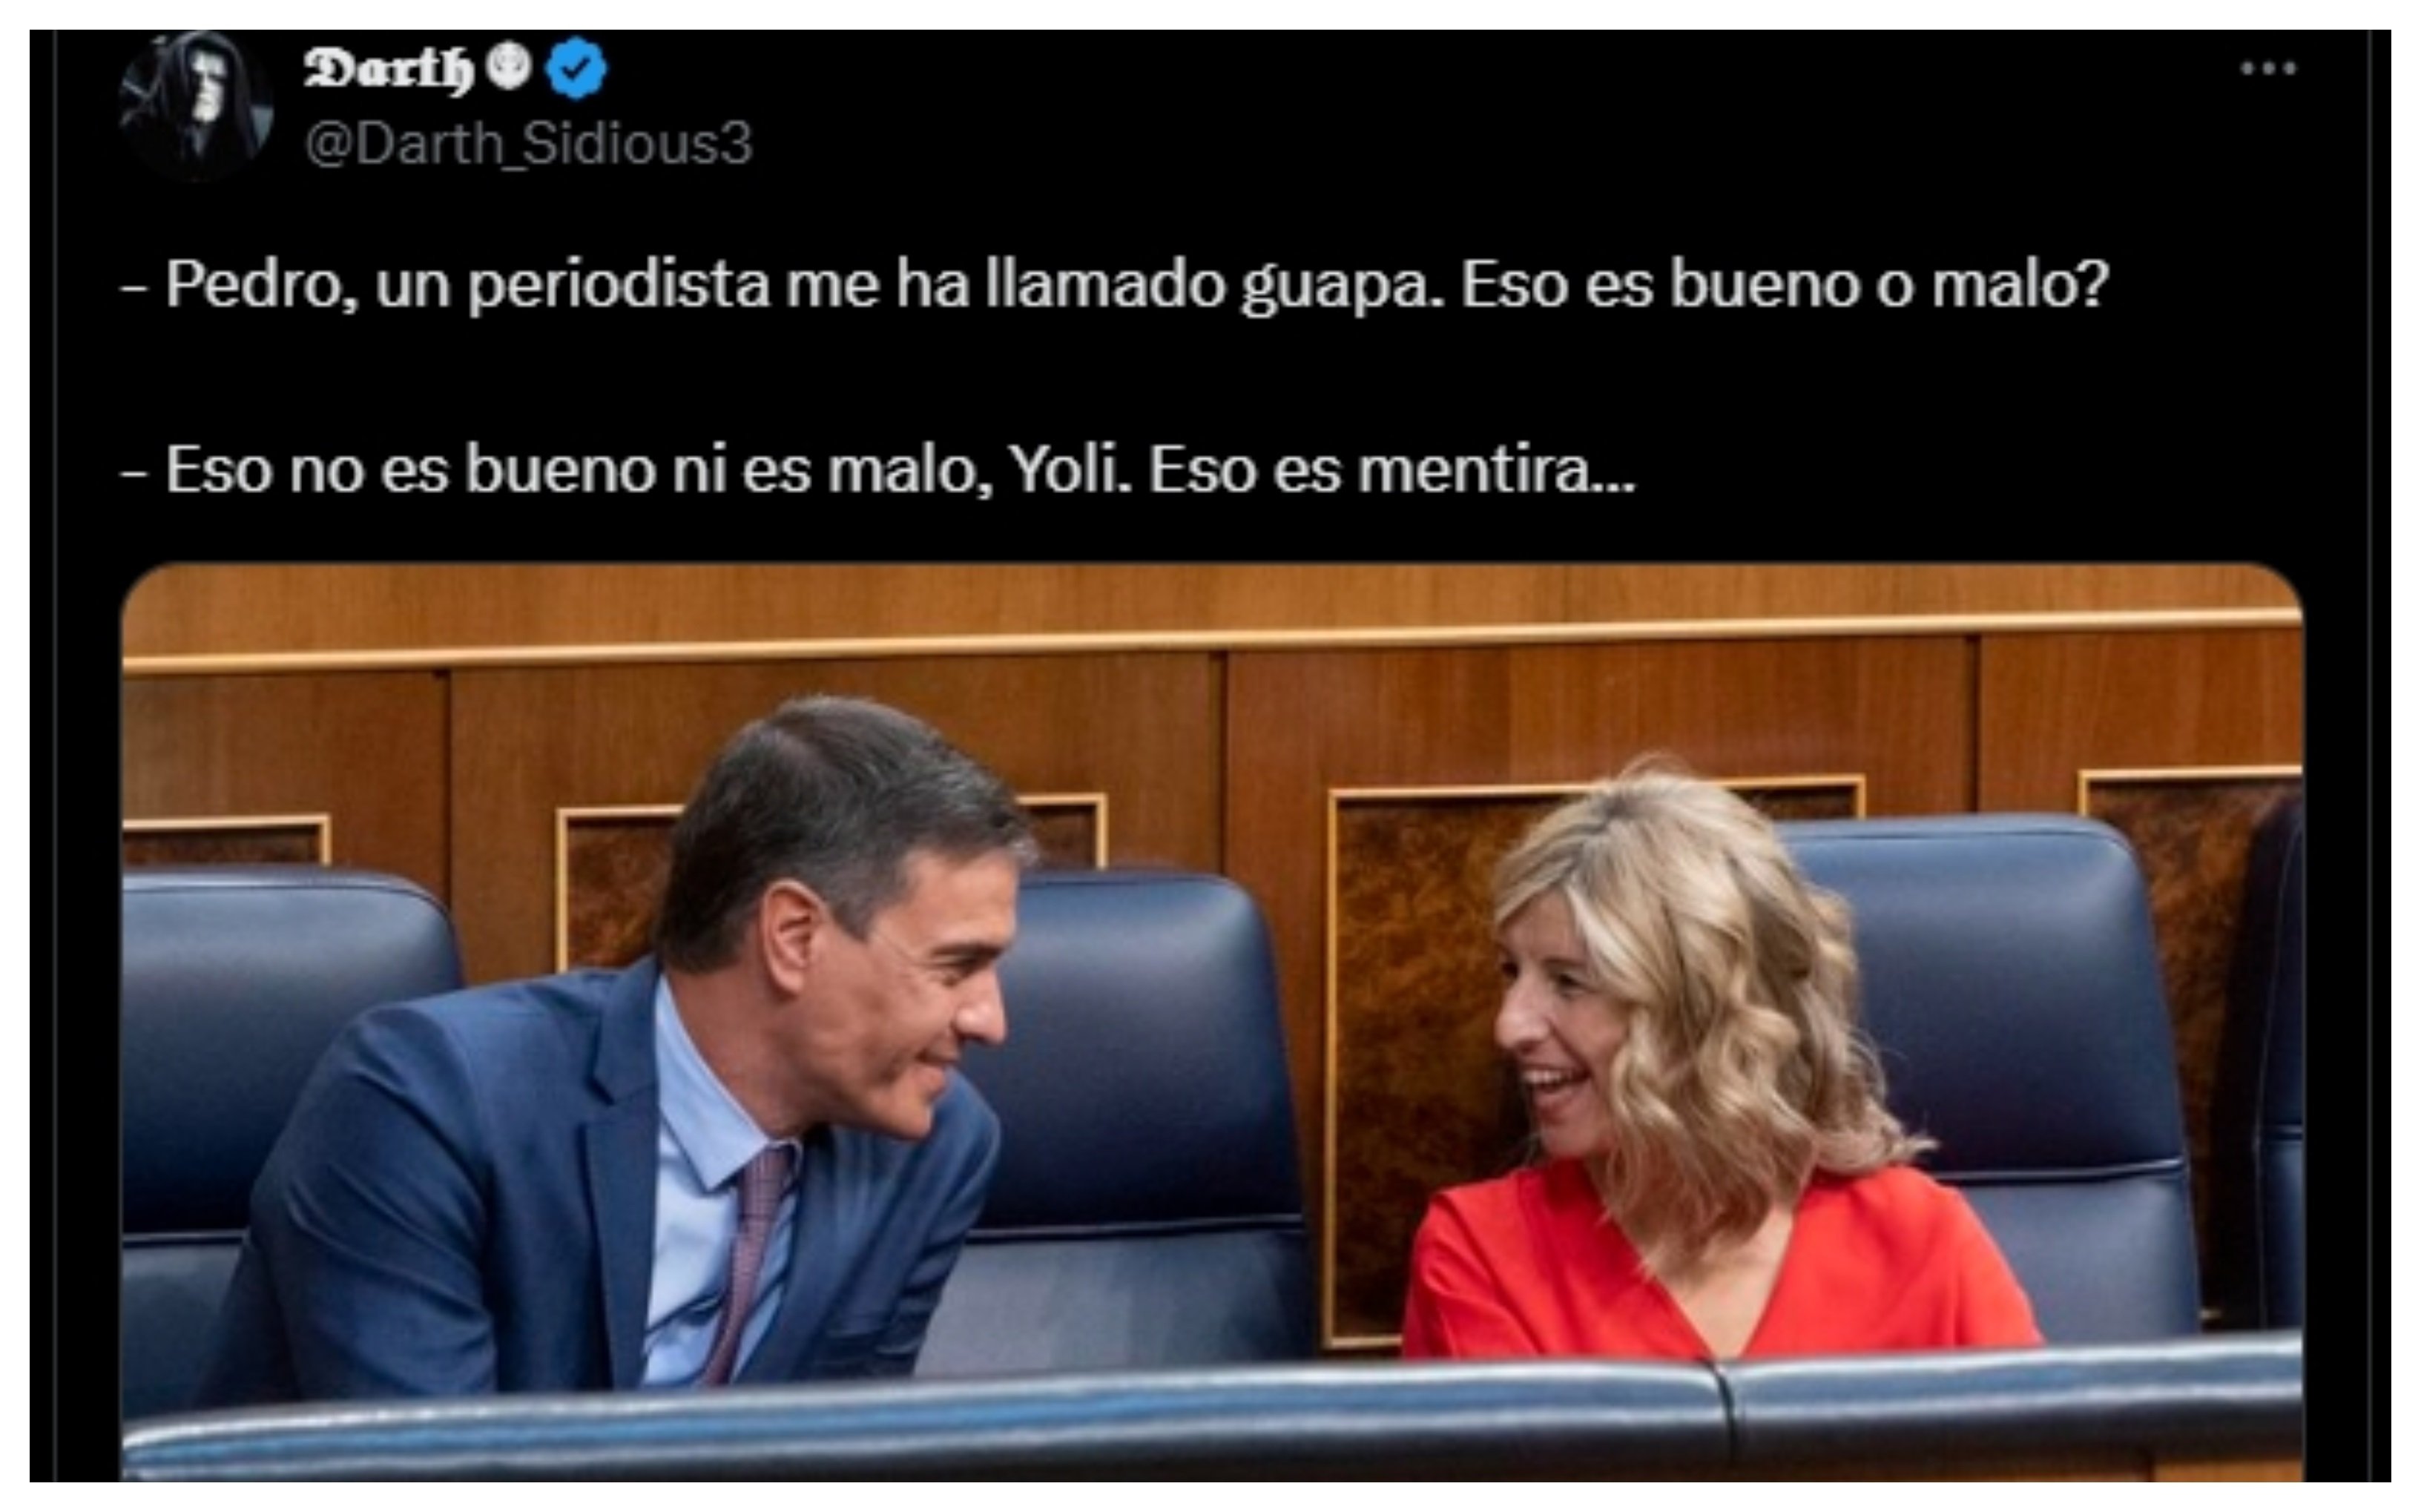Open Darth's hooded profile avatar
The height and width of the screenshot is (1512, 2421).
[x=195, y=105]
